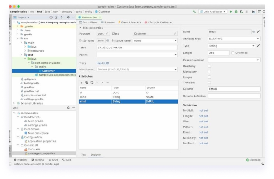The width and height of the screenshot is (274, 179).
Task: Open the Type String dropdown
Action: tap(232, 46)
